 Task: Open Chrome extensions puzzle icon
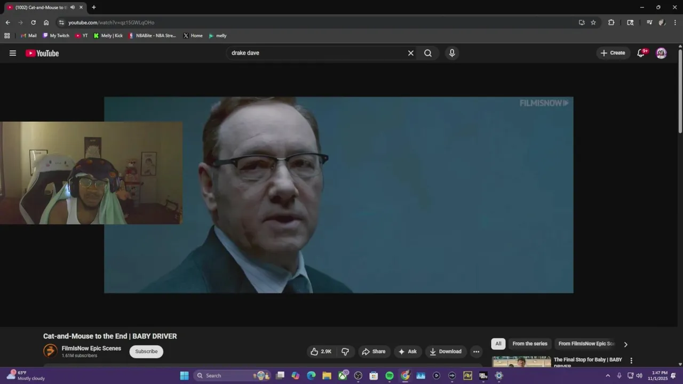[611, 22]
